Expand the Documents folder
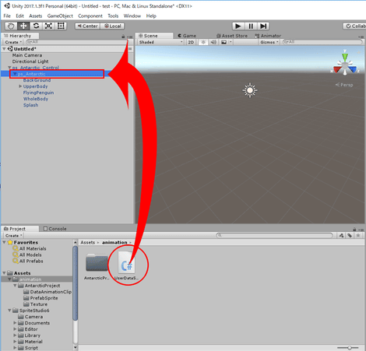 tap(15, 323)
